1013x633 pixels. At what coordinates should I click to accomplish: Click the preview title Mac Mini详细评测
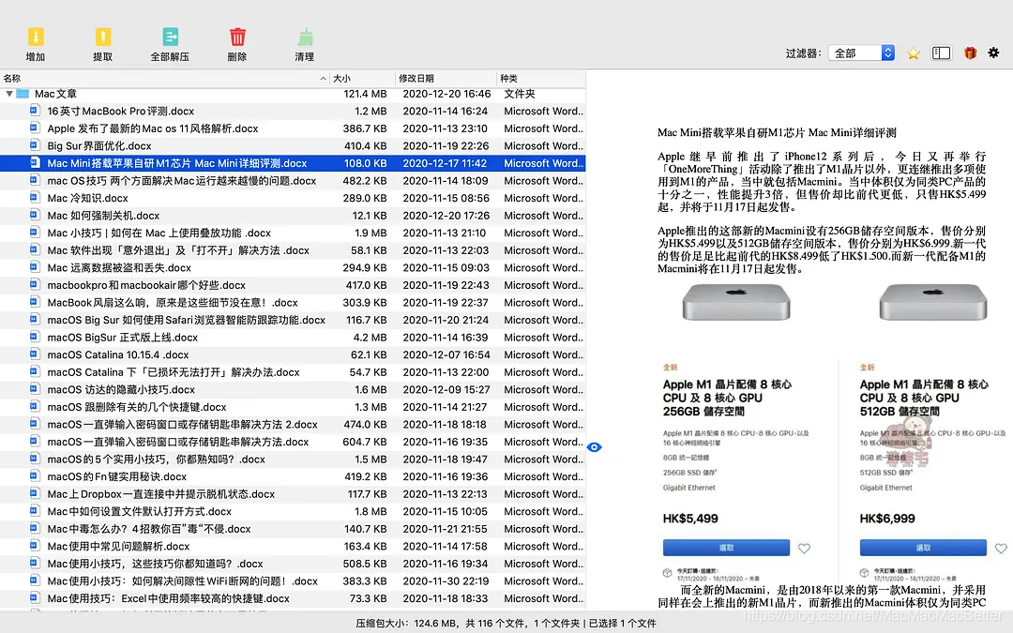777,132
